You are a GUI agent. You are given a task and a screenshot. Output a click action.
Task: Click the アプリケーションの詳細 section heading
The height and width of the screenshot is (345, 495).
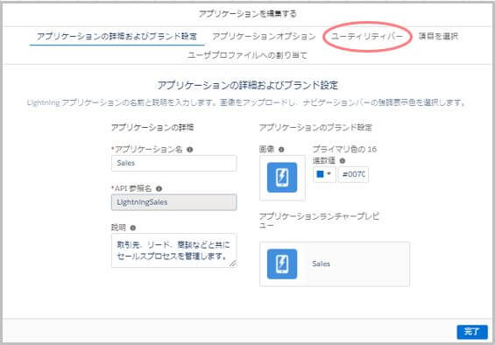(x=152, y=128)
